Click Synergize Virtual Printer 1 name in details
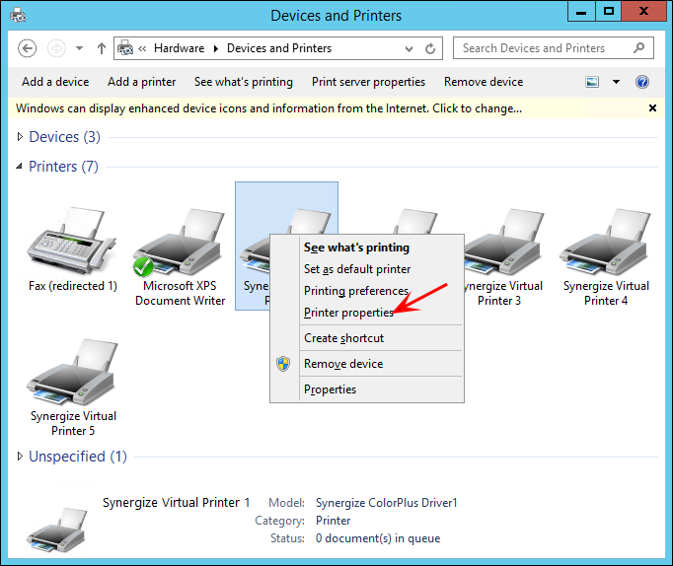The image size is (673, 566). [176, 503]
